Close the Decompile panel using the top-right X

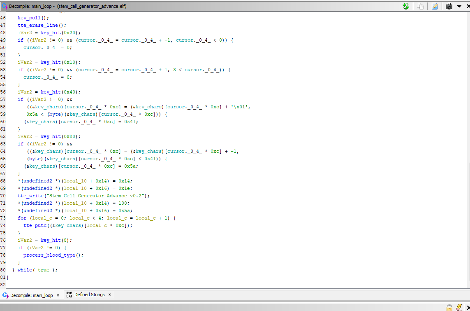pyautogui.click(x=467, y=6)
